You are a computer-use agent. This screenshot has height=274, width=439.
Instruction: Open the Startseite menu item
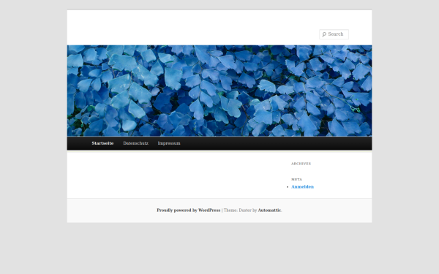tap(102, 143)
